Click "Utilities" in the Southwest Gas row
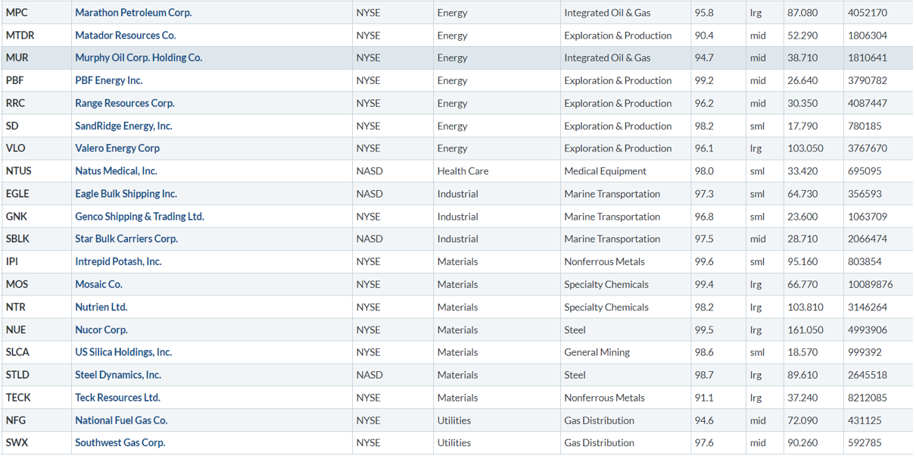 pyautogui.click(x=453, y=443)
